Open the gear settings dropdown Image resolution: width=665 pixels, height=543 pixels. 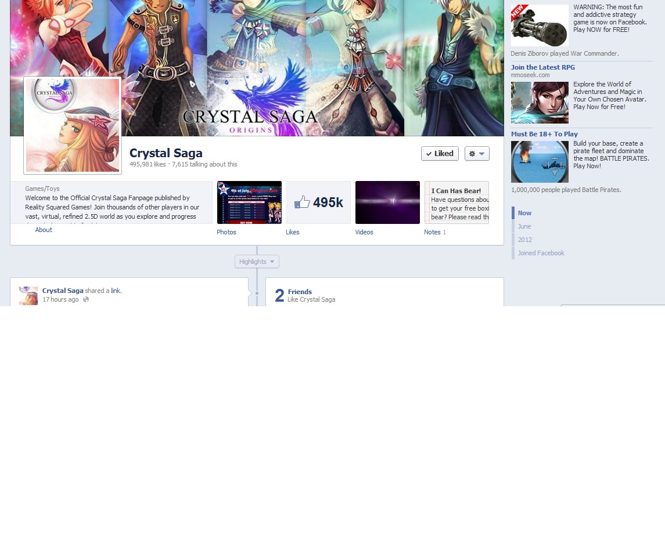(477, 154)
